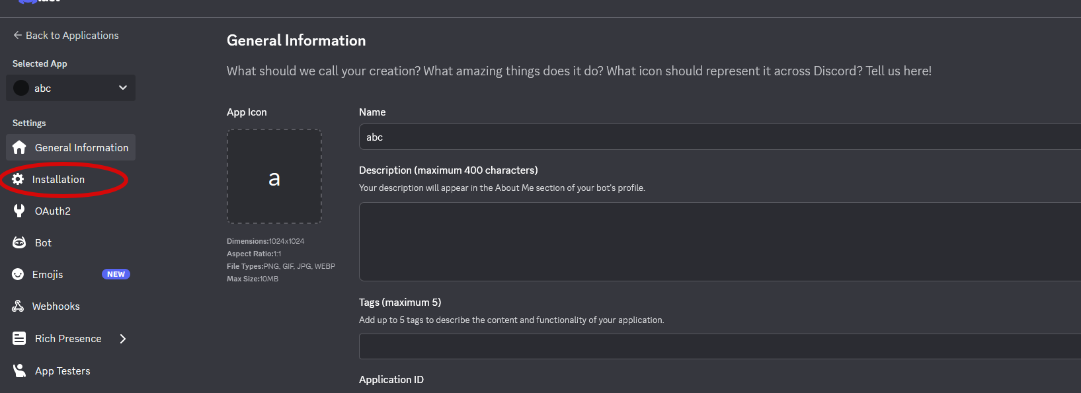Image resolution: width=1081 pixels, height=393 pixels.
Task: Expand the Rich Presence section chevron
Action: pos(122,338)
